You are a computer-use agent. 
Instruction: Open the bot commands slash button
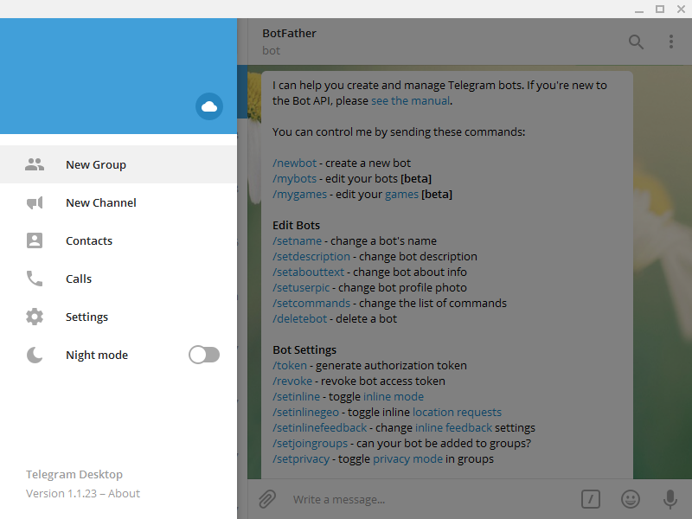click(x=591, y=499)
